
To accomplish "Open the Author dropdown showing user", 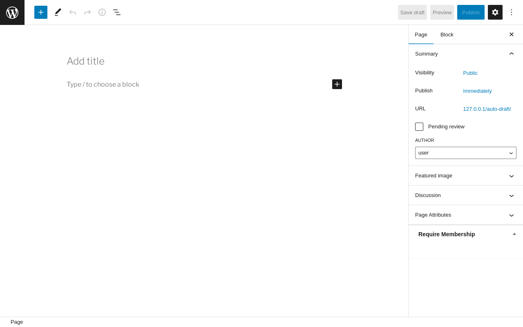I will 466,153.
